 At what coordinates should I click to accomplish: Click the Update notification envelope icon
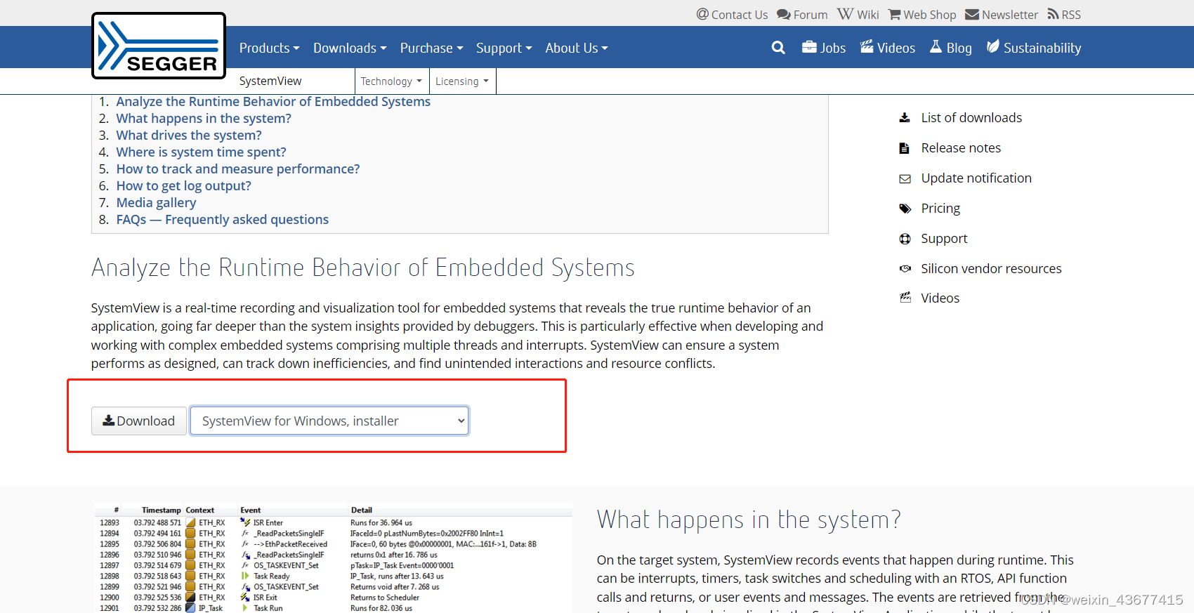point(905,178)
